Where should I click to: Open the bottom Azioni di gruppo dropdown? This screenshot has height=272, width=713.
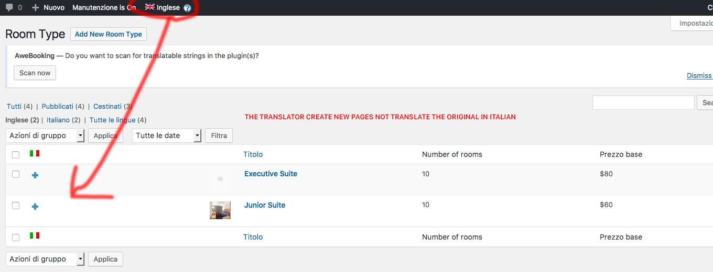click(45, 259)
